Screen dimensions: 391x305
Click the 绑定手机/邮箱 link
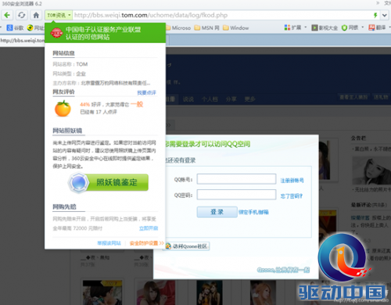point(253,212)
